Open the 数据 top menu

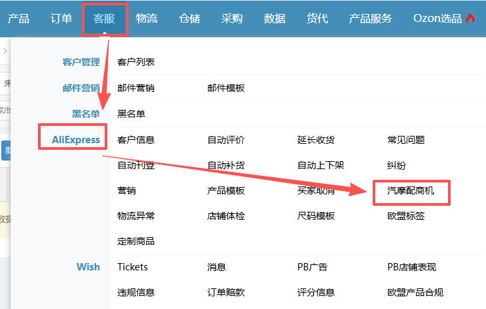click(275, 19)
